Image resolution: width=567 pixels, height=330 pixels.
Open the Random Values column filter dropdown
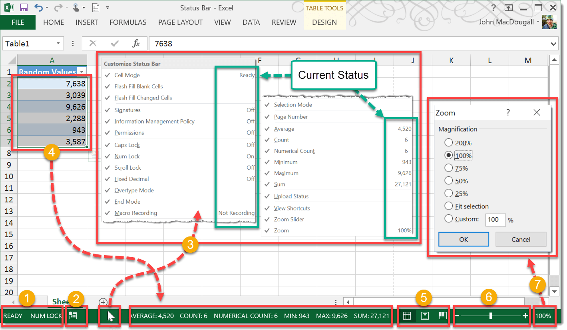tap(82, 72)
